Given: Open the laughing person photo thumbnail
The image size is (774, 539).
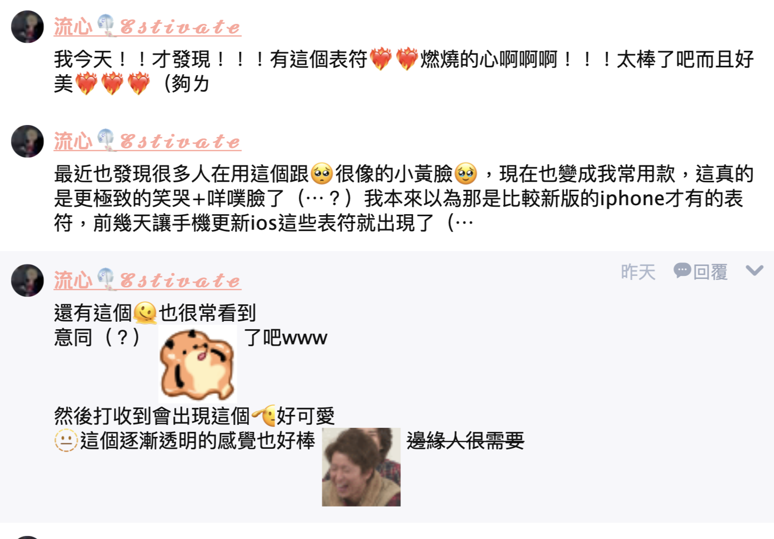Looking at the screenshot, I should tap(361, 467).
